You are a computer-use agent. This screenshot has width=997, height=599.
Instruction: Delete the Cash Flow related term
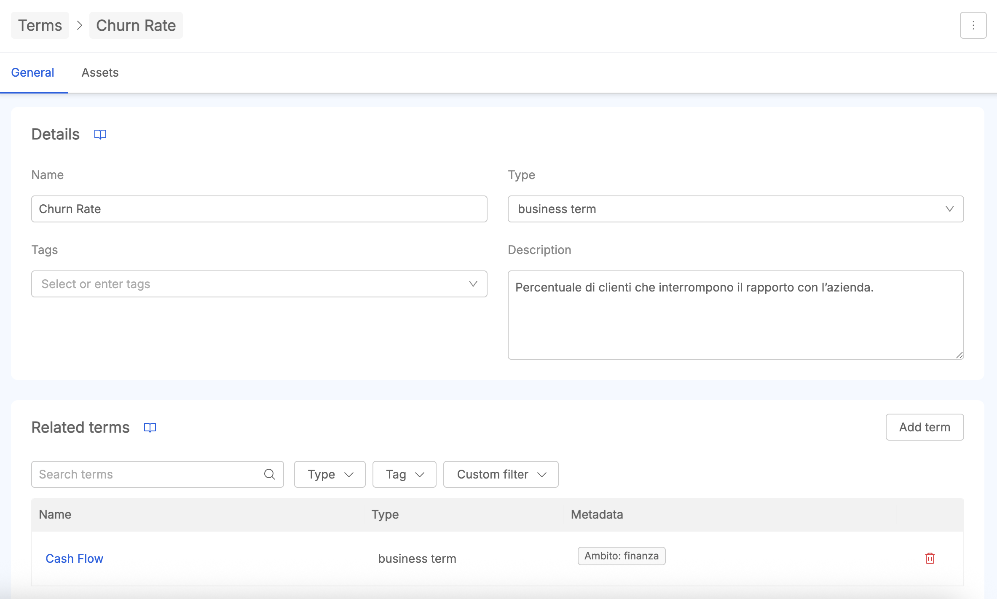pyautogui.click(x=930, y=558)
